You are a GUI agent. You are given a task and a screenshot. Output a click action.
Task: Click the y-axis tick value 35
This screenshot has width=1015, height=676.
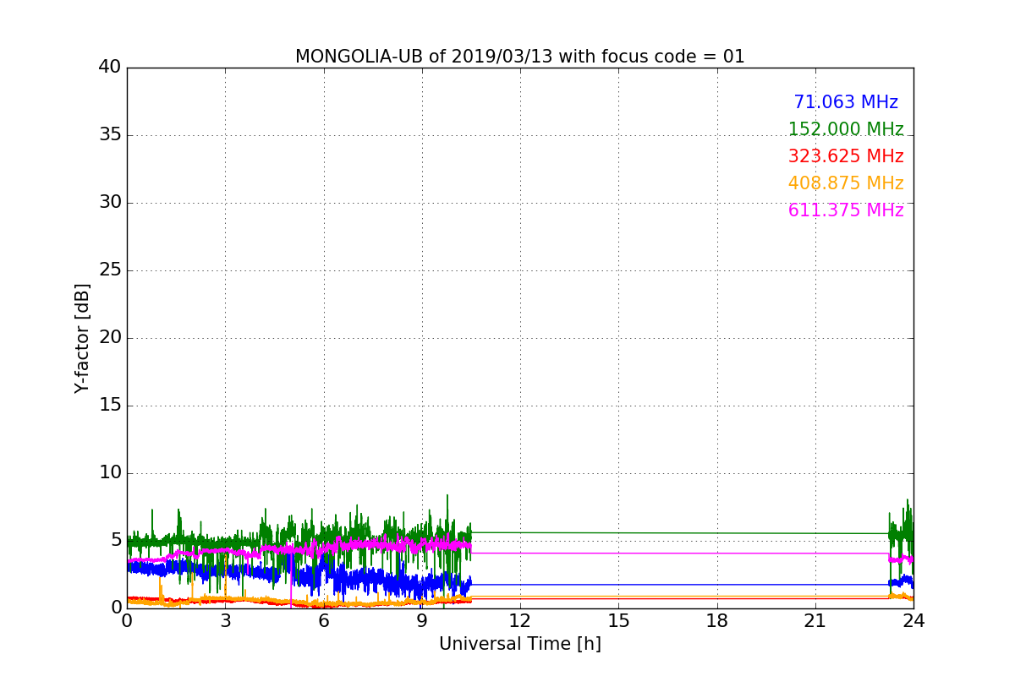(110, 134)
